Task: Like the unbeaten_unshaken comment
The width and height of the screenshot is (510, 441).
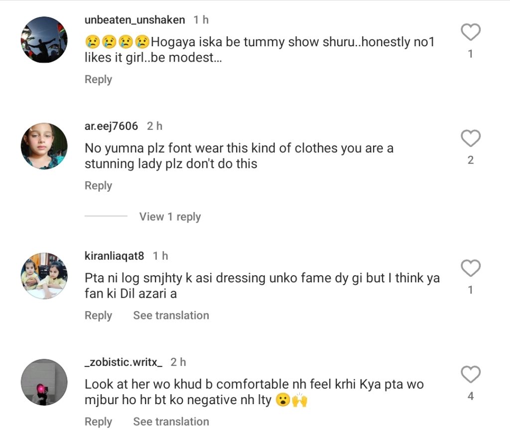Action: coord(470,33)
